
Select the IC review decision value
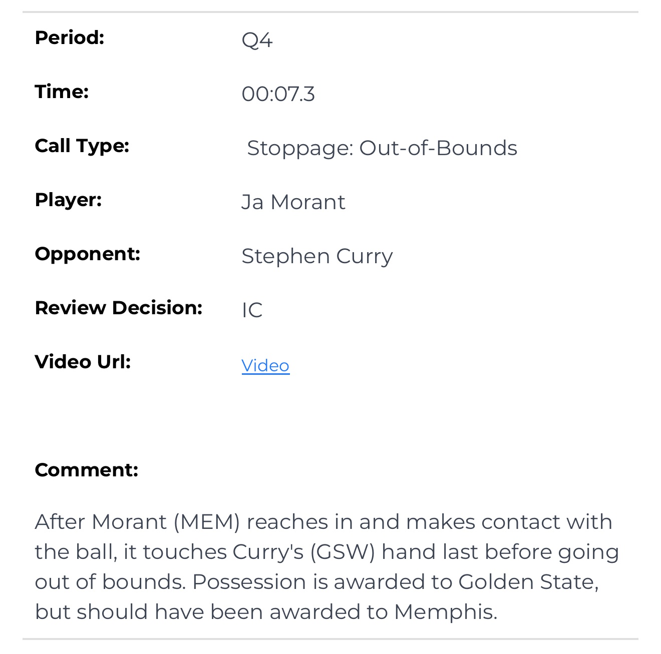click(252, 310)
